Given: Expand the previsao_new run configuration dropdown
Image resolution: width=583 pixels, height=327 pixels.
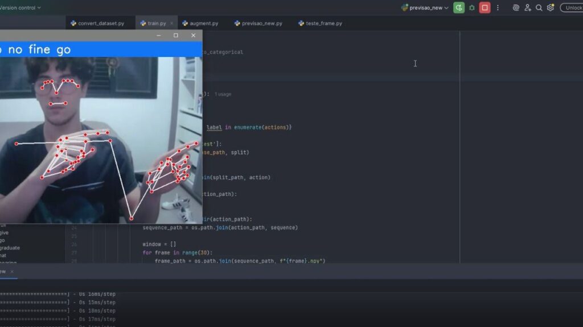Looking at the screenshot, I should pos(425,8).
